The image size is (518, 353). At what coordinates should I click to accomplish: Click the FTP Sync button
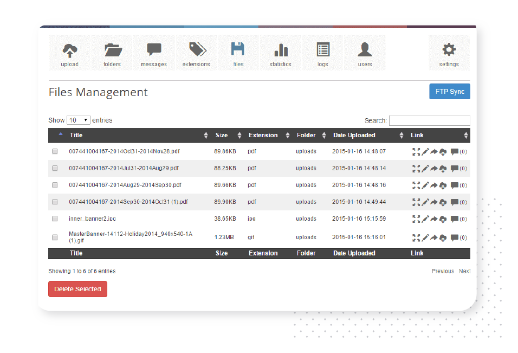point(449,92)
